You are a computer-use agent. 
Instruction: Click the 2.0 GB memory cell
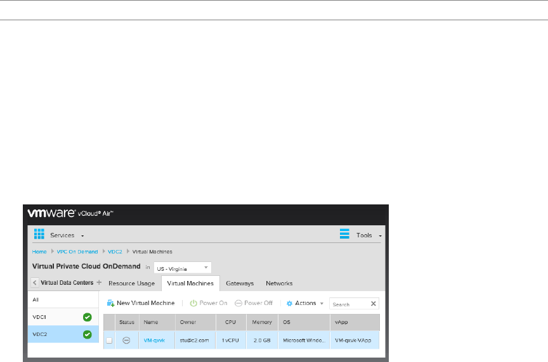[262, 340]
